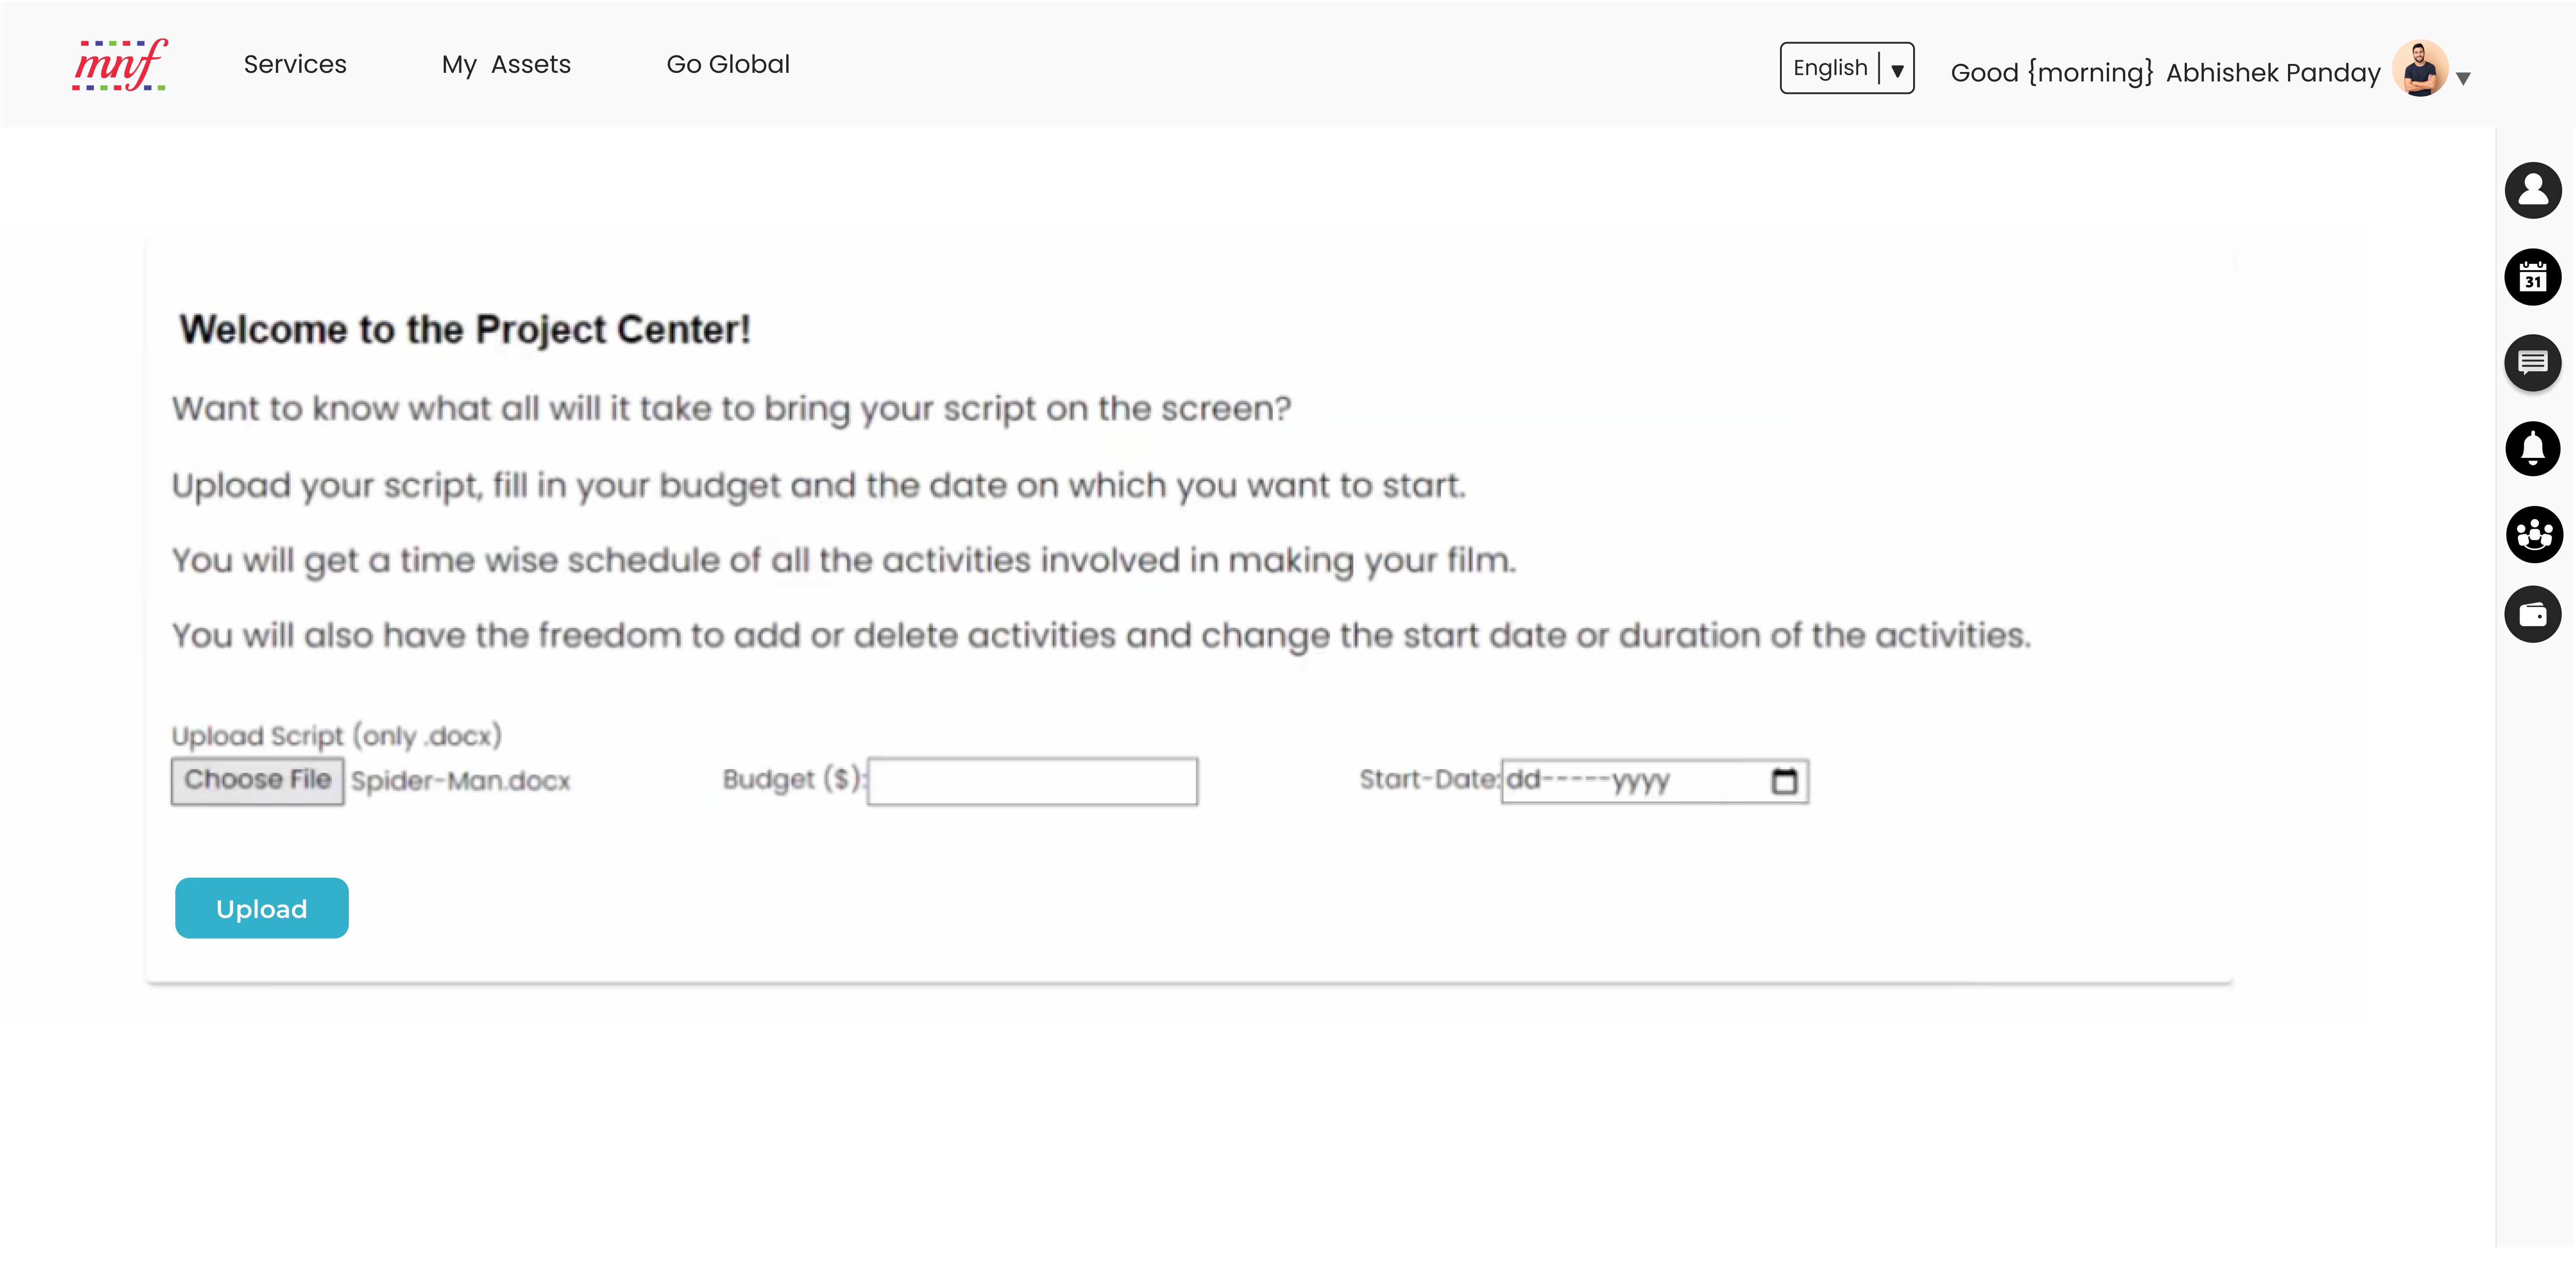Open the wallet icon in sidebar
This screenshot has width=2576, height=1283.
click(2532, 614)
